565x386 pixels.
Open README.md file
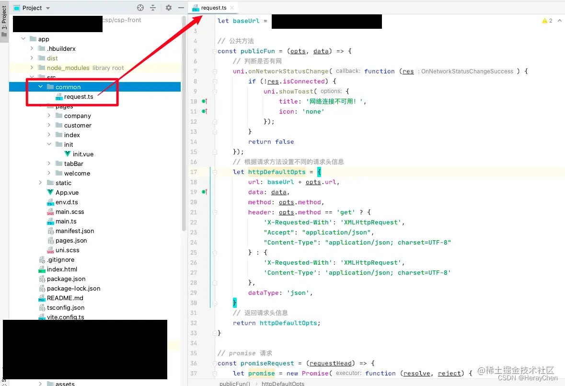point(65,298)
